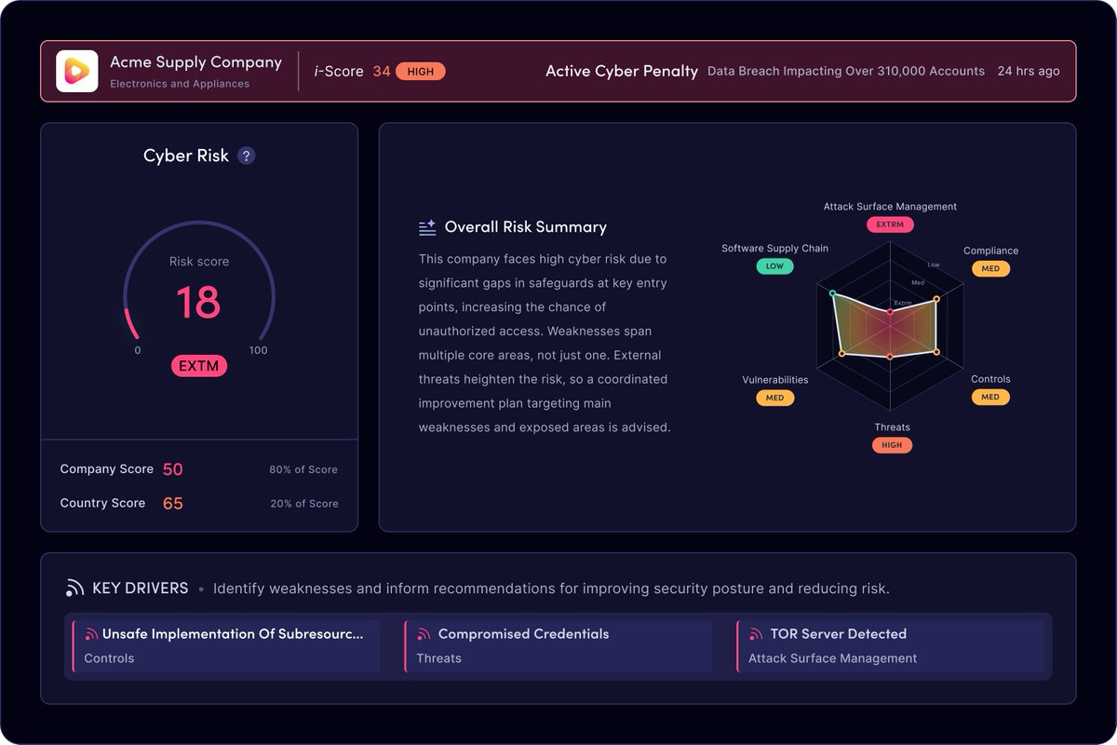Screen dimensions: 1117x745
Task: Click the Vulnerabilities axis label
Action: coord(774,380)
